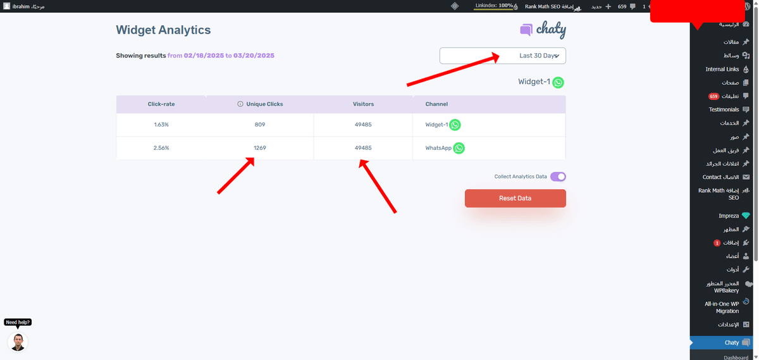Viewport: 759px width, 360px height.
Task: Click the Widget-1 heading text
Action: (x=534, y=82)
